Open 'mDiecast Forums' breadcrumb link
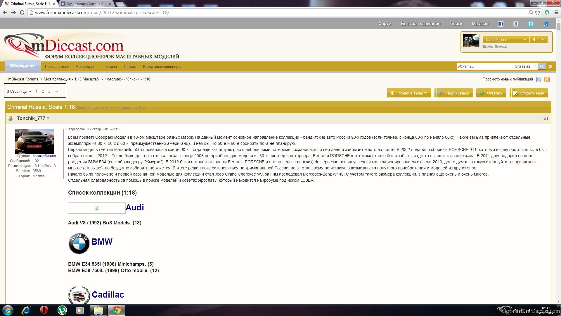Screen dimensions: 561x316 click(23, 79)
